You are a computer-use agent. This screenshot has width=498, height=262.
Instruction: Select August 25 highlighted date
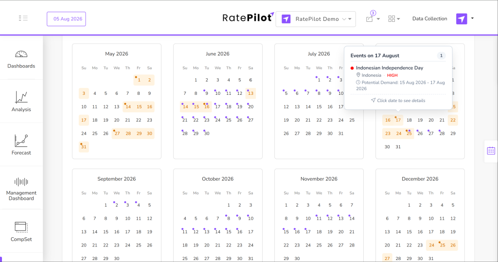[x=409, y=133]
